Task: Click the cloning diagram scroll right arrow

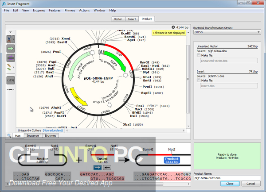Action: (x=188, y=184)
